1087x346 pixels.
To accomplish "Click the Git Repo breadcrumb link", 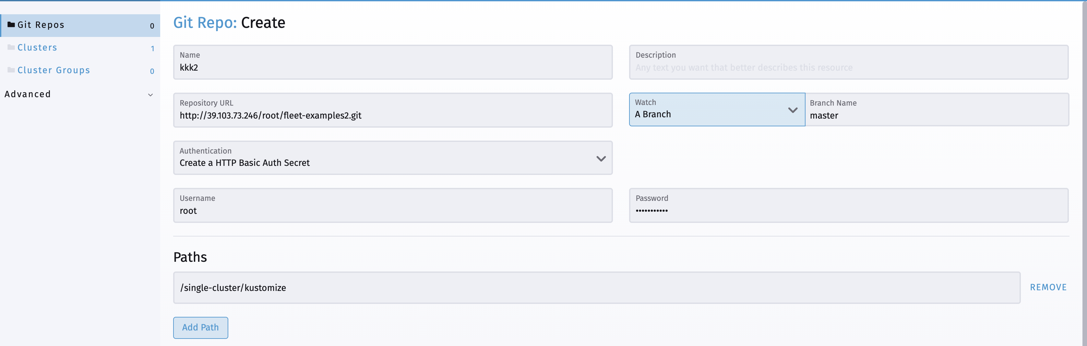I will pos(205,23).
